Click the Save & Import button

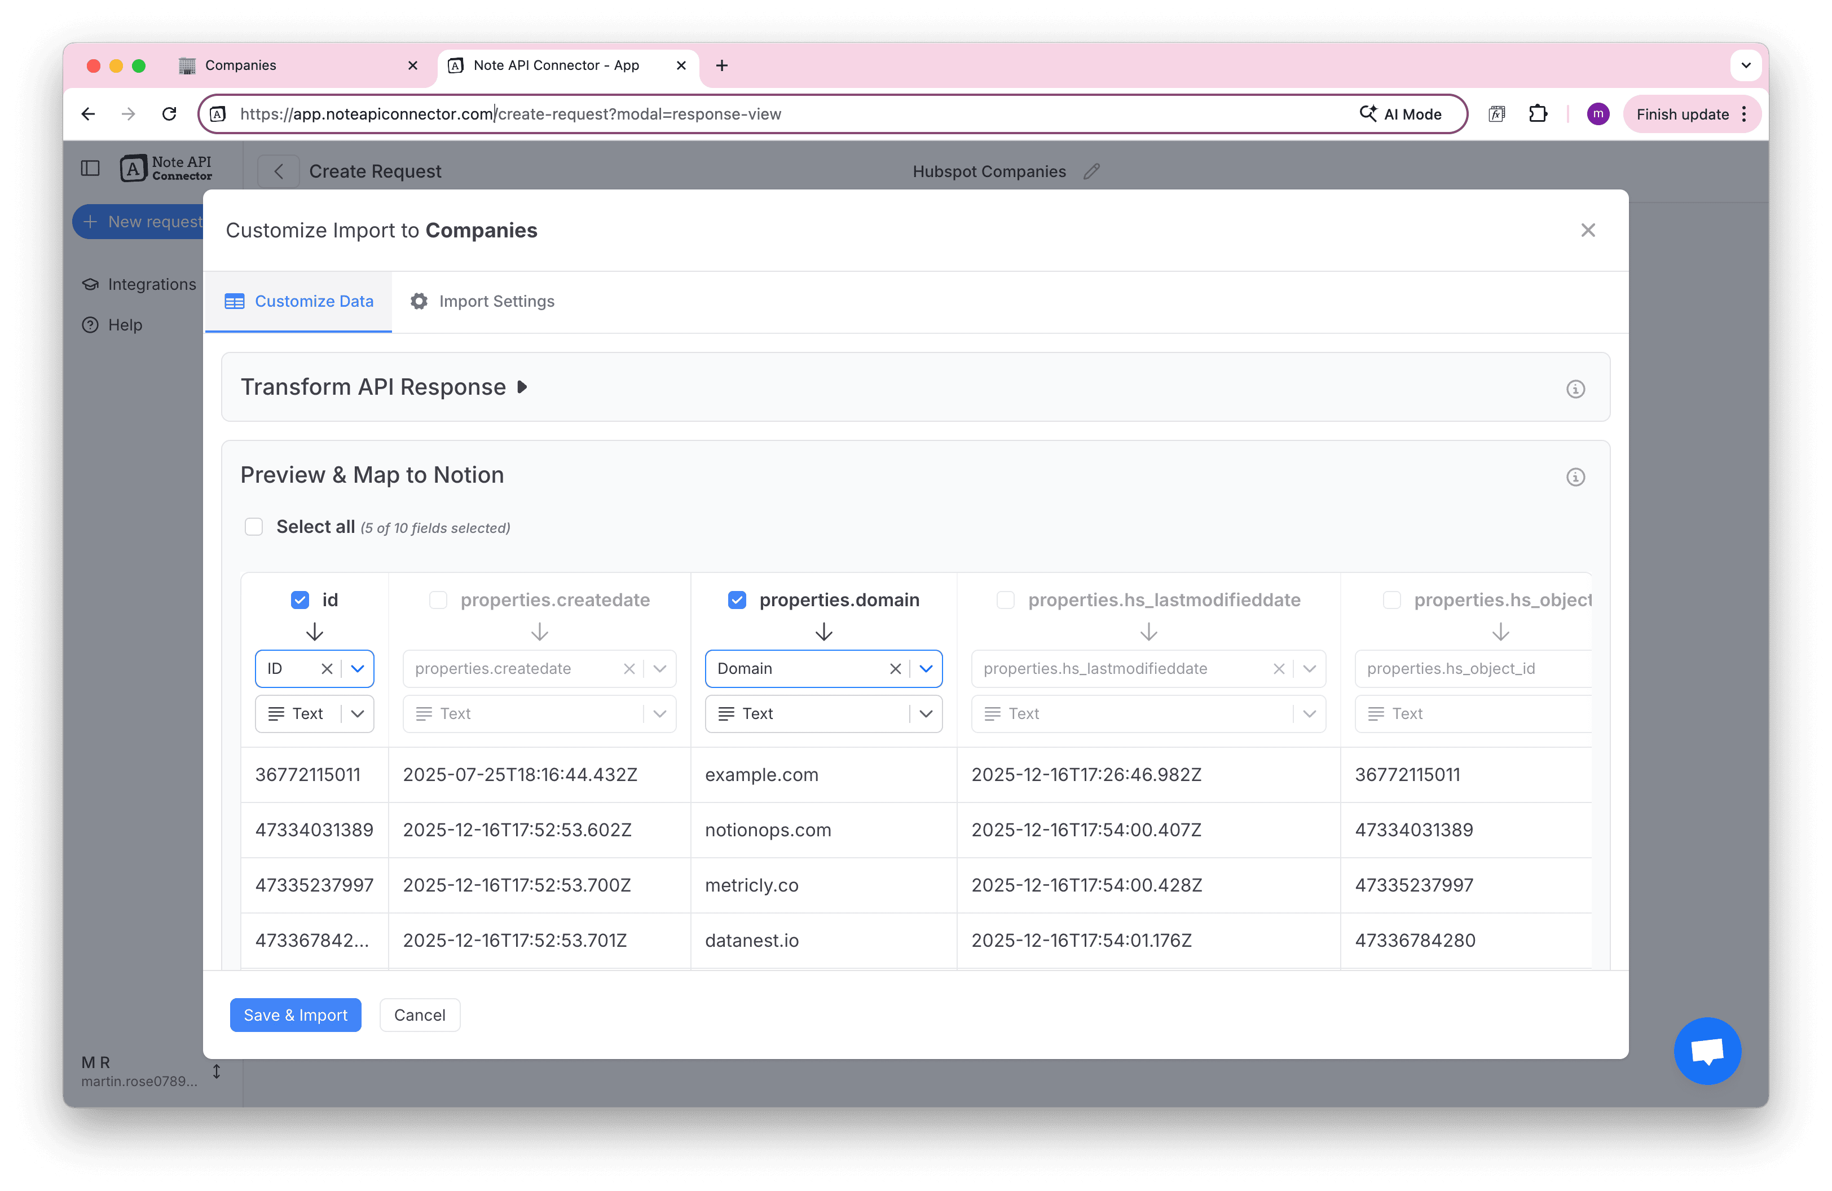(x=295, y=1015)
